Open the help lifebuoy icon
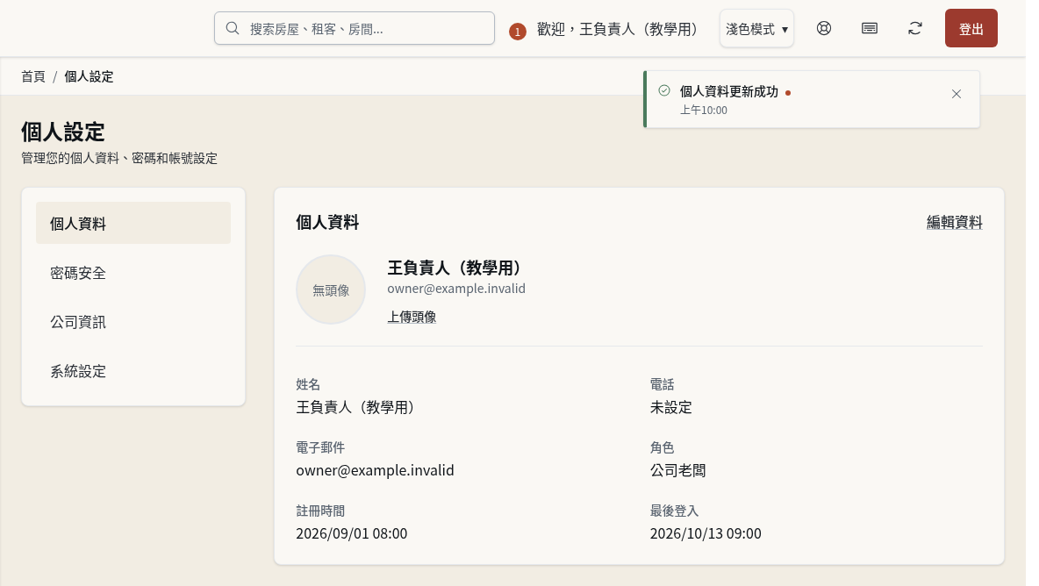This screenshot has height=586, width=1039. click(x=824, y=28)
